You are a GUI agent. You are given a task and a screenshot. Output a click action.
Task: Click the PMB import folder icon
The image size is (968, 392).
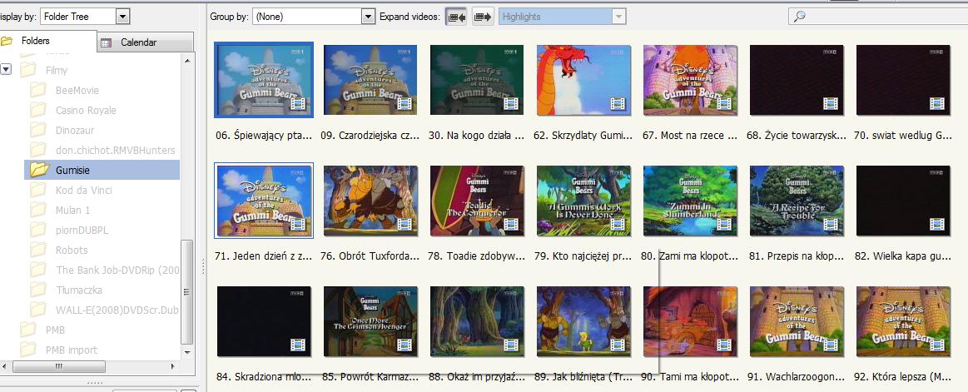tap(27, 350)
